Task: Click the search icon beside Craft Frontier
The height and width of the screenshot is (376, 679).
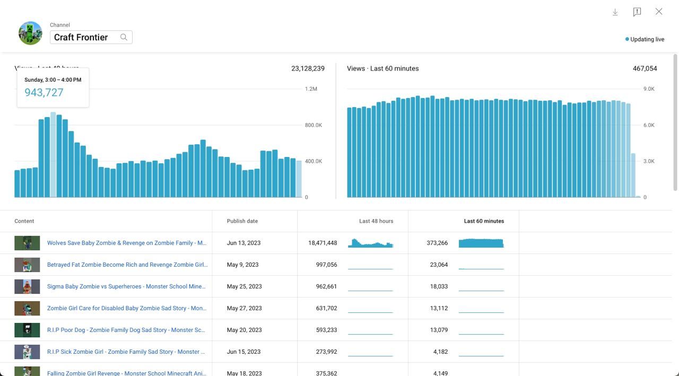Action: click(124, 37)
